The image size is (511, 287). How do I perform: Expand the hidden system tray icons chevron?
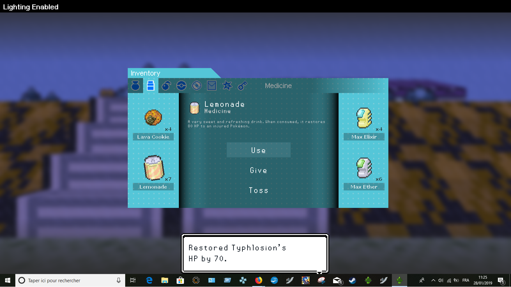click(433, 280)
